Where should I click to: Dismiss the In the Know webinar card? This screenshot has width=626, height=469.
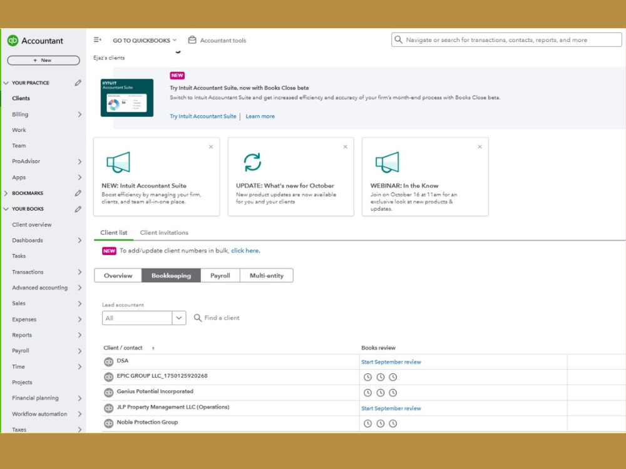click(480, 147)
